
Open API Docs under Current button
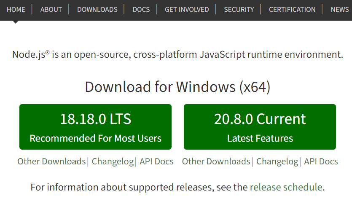[x=321, y=161]
